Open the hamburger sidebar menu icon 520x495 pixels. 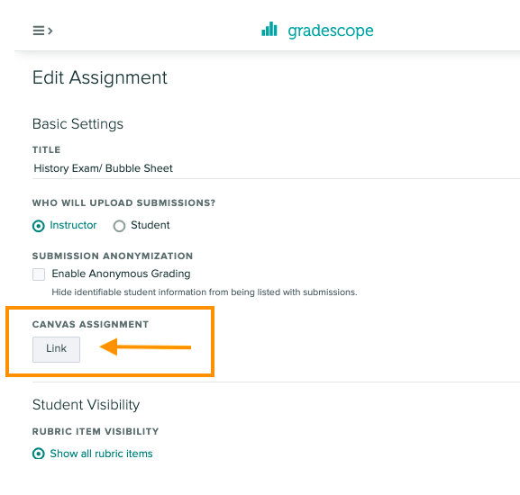38,31
